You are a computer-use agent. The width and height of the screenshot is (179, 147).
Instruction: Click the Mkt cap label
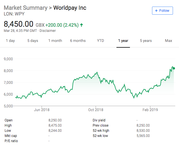tap(11, 136)
